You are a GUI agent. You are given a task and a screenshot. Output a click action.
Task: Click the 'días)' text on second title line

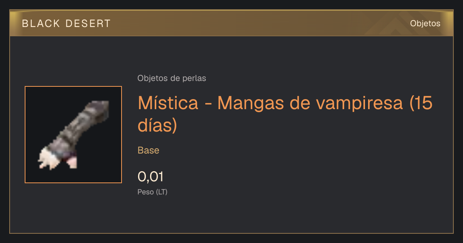pyautogui.click(x=157, y=125)
